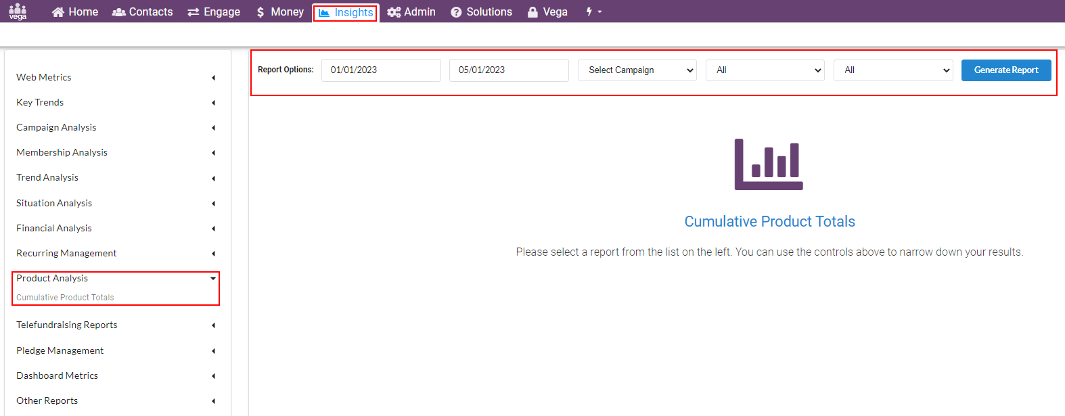
Task: Select Telefundraising Reports in sidebar
Action: [x=67, y=325]
